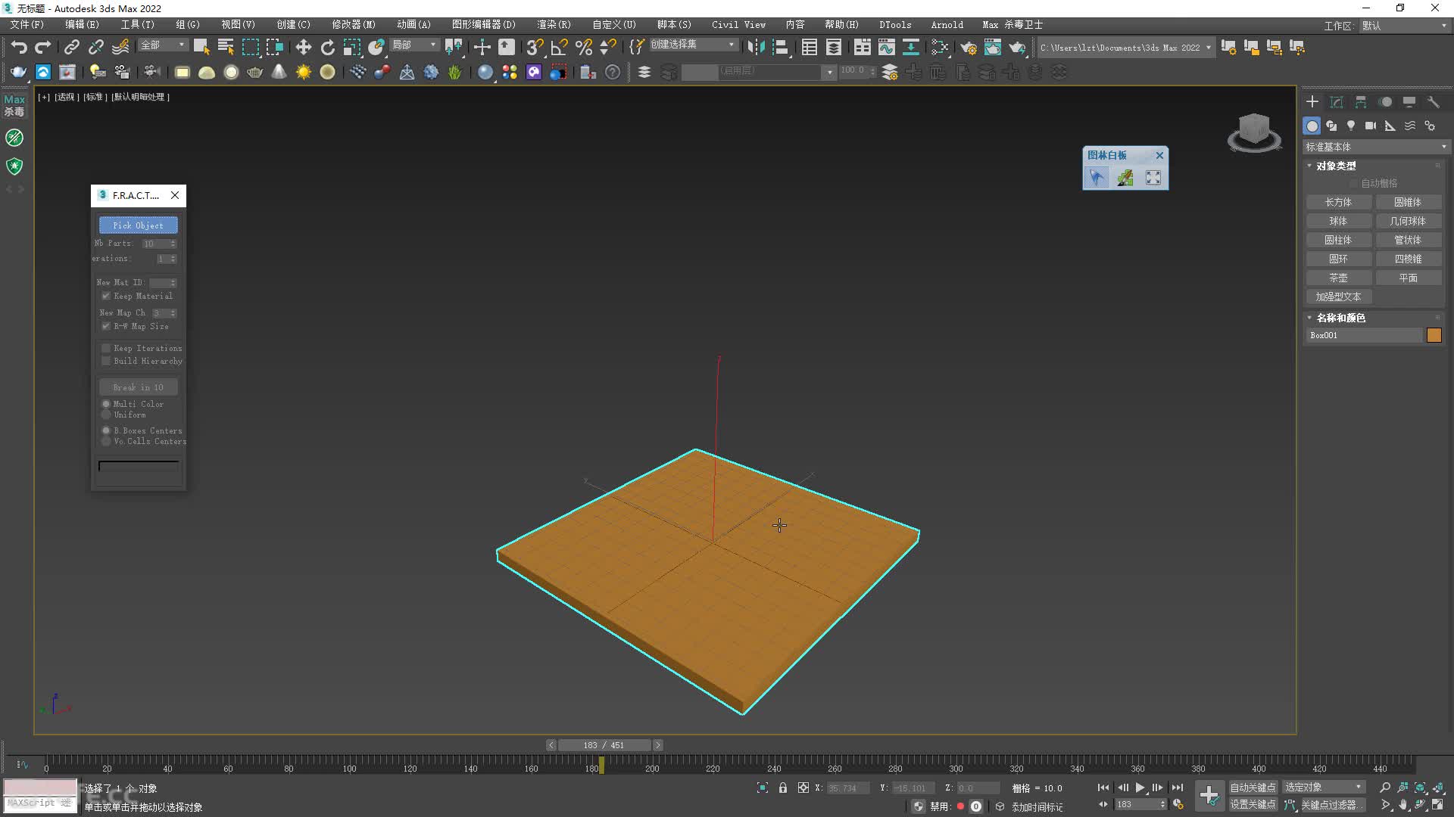The height and width of the screenshot is (817, 1454).
Task: Open the Arnold menu
Action: pyautogui.click(x=947, y=25)
